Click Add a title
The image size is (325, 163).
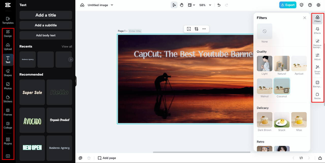46,15
